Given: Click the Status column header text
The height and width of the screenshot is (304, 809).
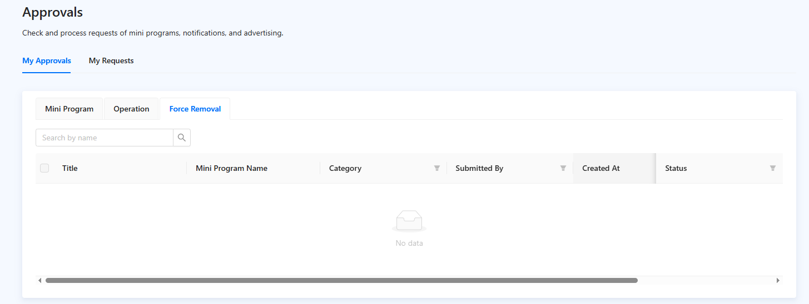Looking at the screenshot, I should click(x=676, y=168).
